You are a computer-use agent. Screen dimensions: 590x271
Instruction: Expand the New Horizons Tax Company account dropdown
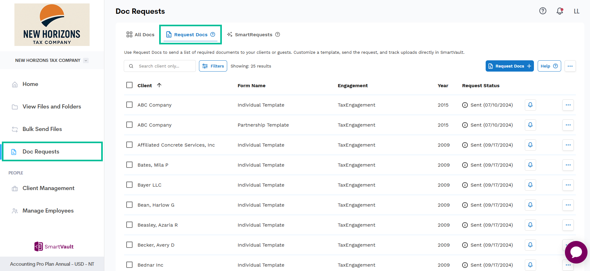click(x=86, y=60)
